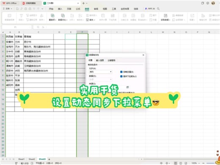Open the WPS Office home tab
Viewport: 220px width, 165px height.
10,3
